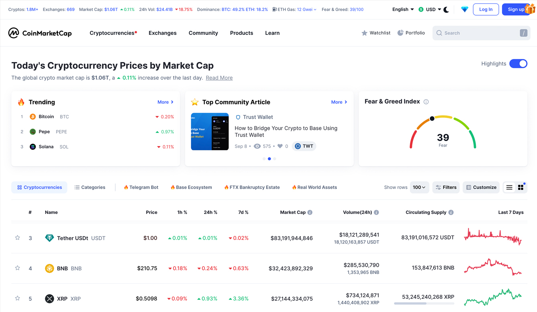The image size is (537, 312).
Task: Open Portfolio pie chart icon
Action: click(x=400, y=33)
